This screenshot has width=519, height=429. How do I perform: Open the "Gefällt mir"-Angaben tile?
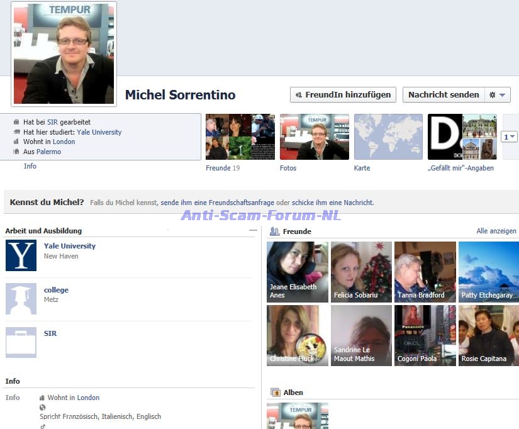pyautogui.click(x=462, y=137)
